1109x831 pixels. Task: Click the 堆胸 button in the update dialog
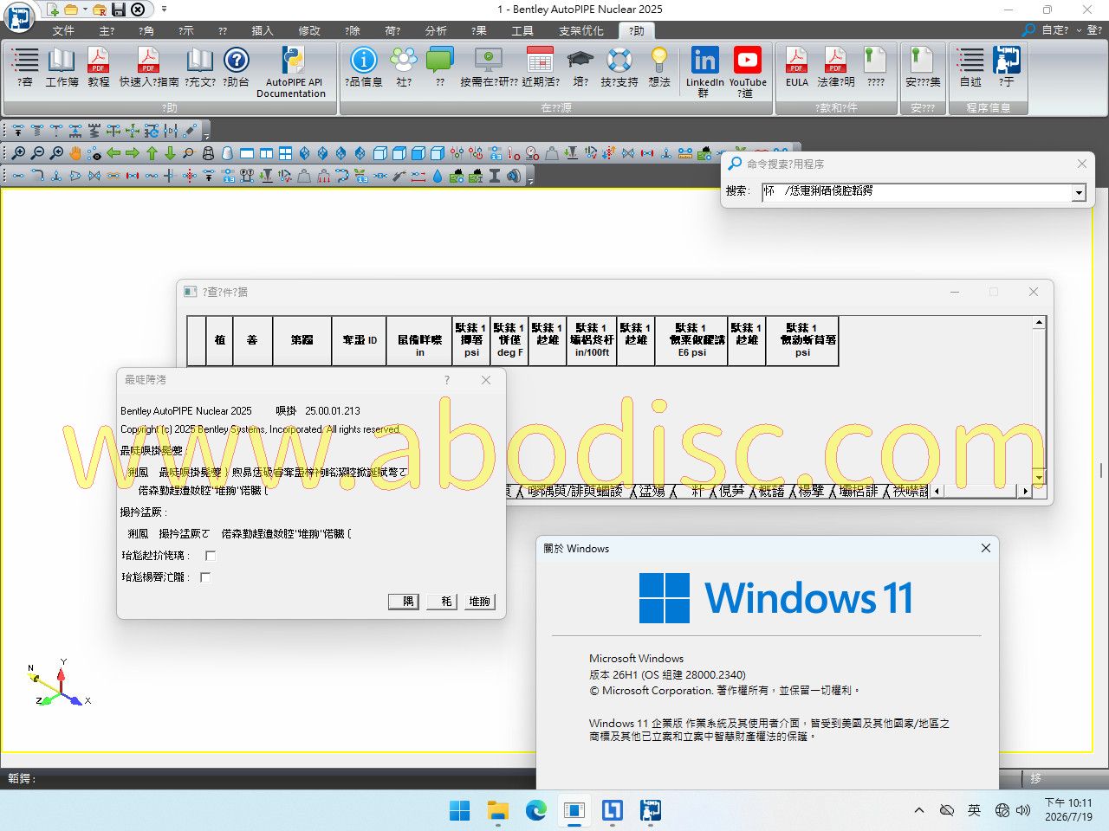[x=478, y=602]
